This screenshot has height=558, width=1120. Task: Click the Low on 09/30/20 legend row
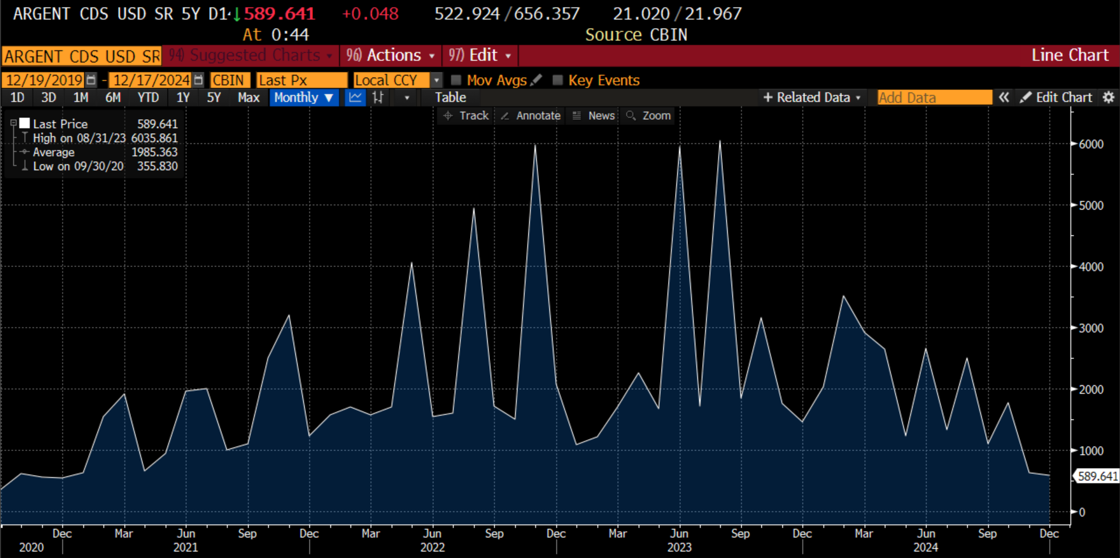(x=99, y=166)
